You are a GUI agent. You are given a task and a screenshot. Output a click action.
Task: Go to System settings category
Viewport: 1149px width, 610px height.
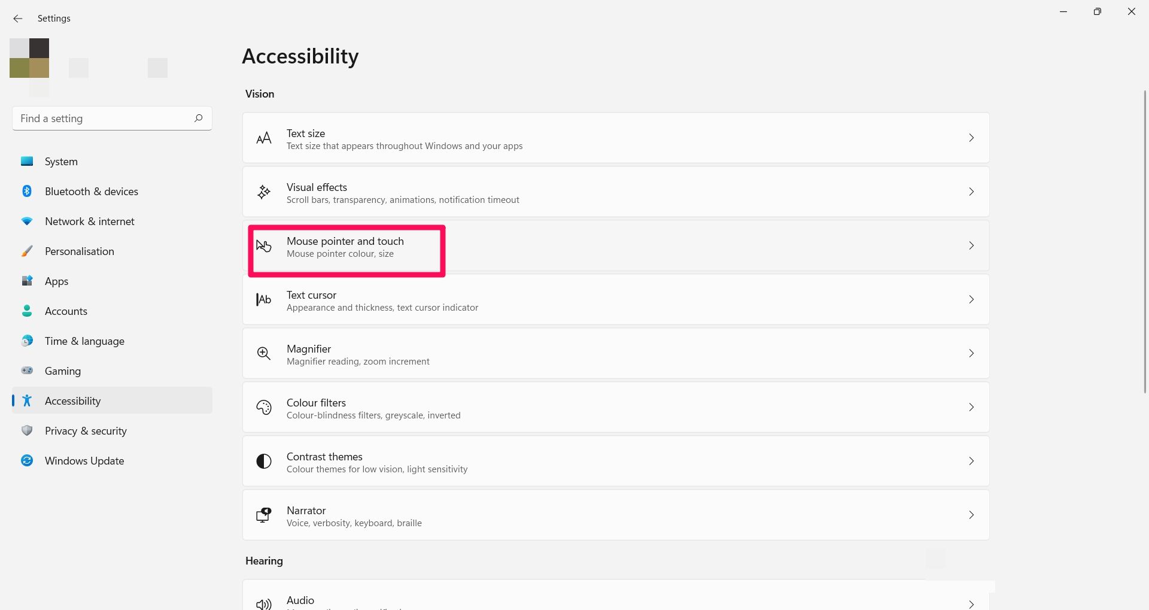click(x=61, y=162)
